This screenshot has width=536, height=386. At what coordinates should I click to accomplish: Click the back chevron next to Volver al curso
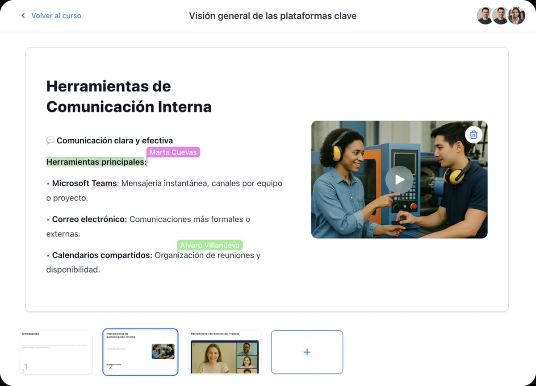pyautogui.click(x=23, y=16)
